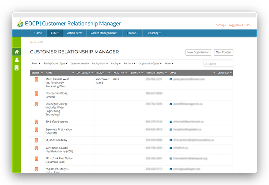269x185 pixels.
Task: Expand the Roles filter dropdown
Action: click(36, 64)
